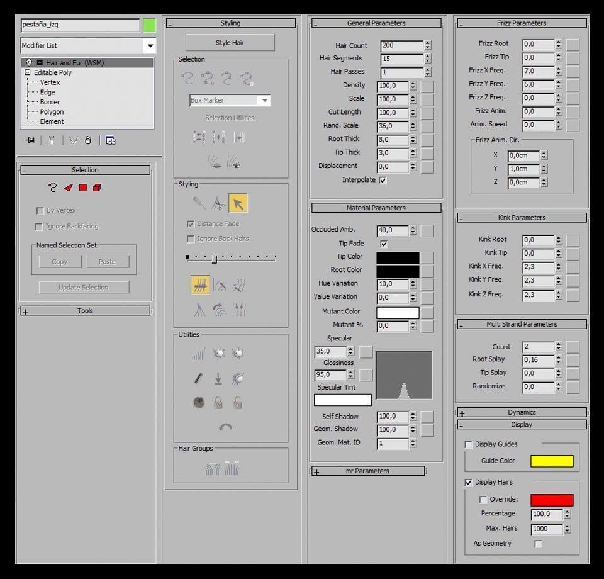Click the Pin Stack icon
The image size is (604, 579).
click(30, 140)
